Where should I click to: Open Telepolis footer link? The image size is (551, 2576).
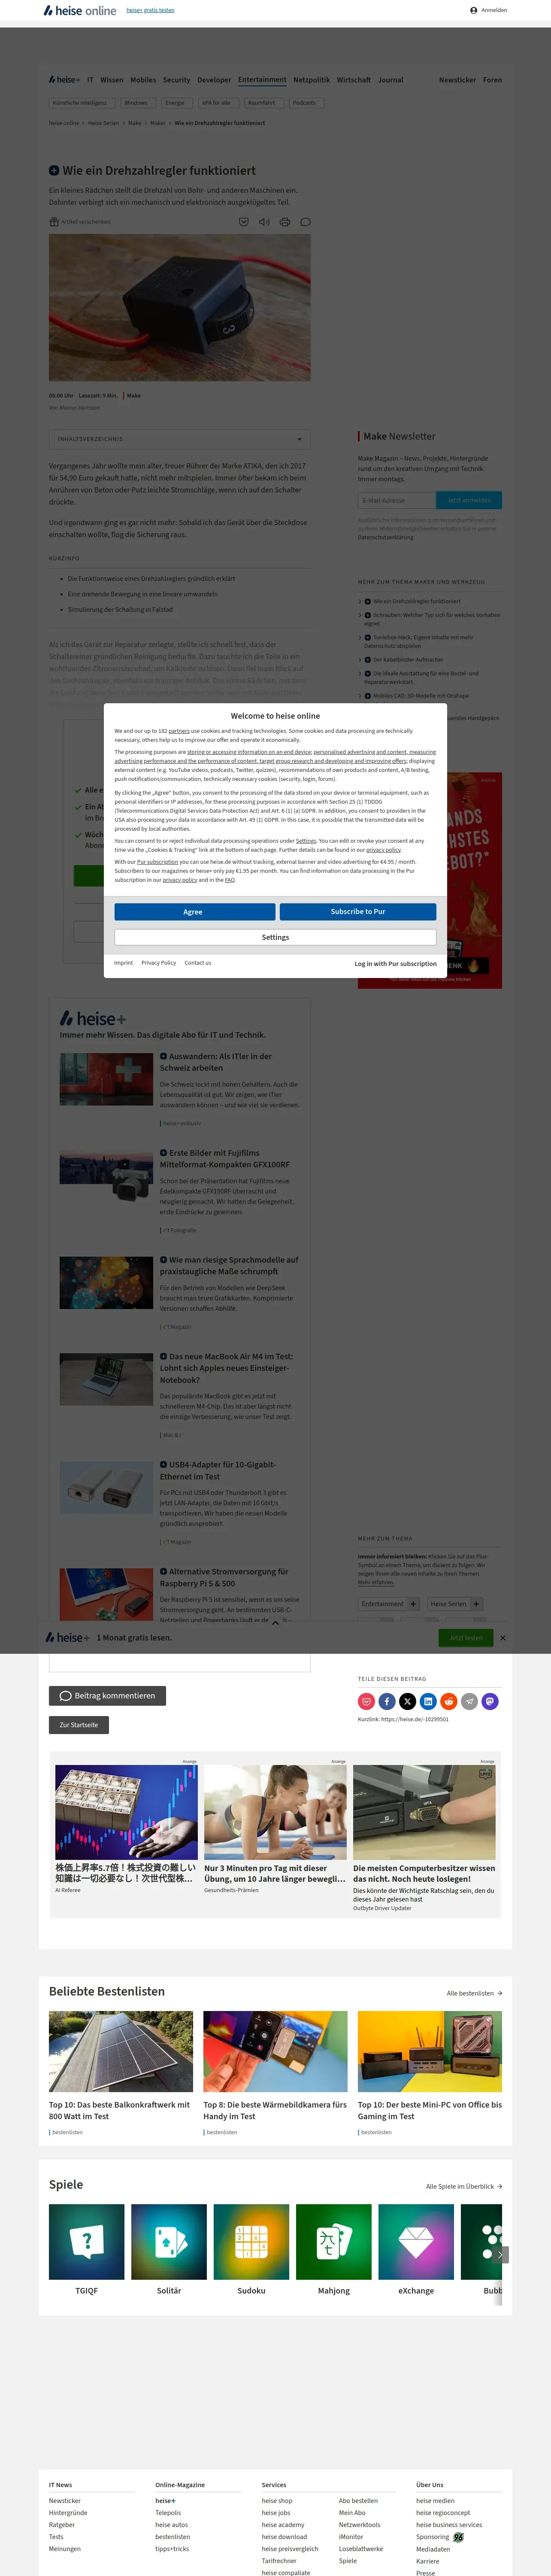pyautogui.click(x=168, y=2513)
